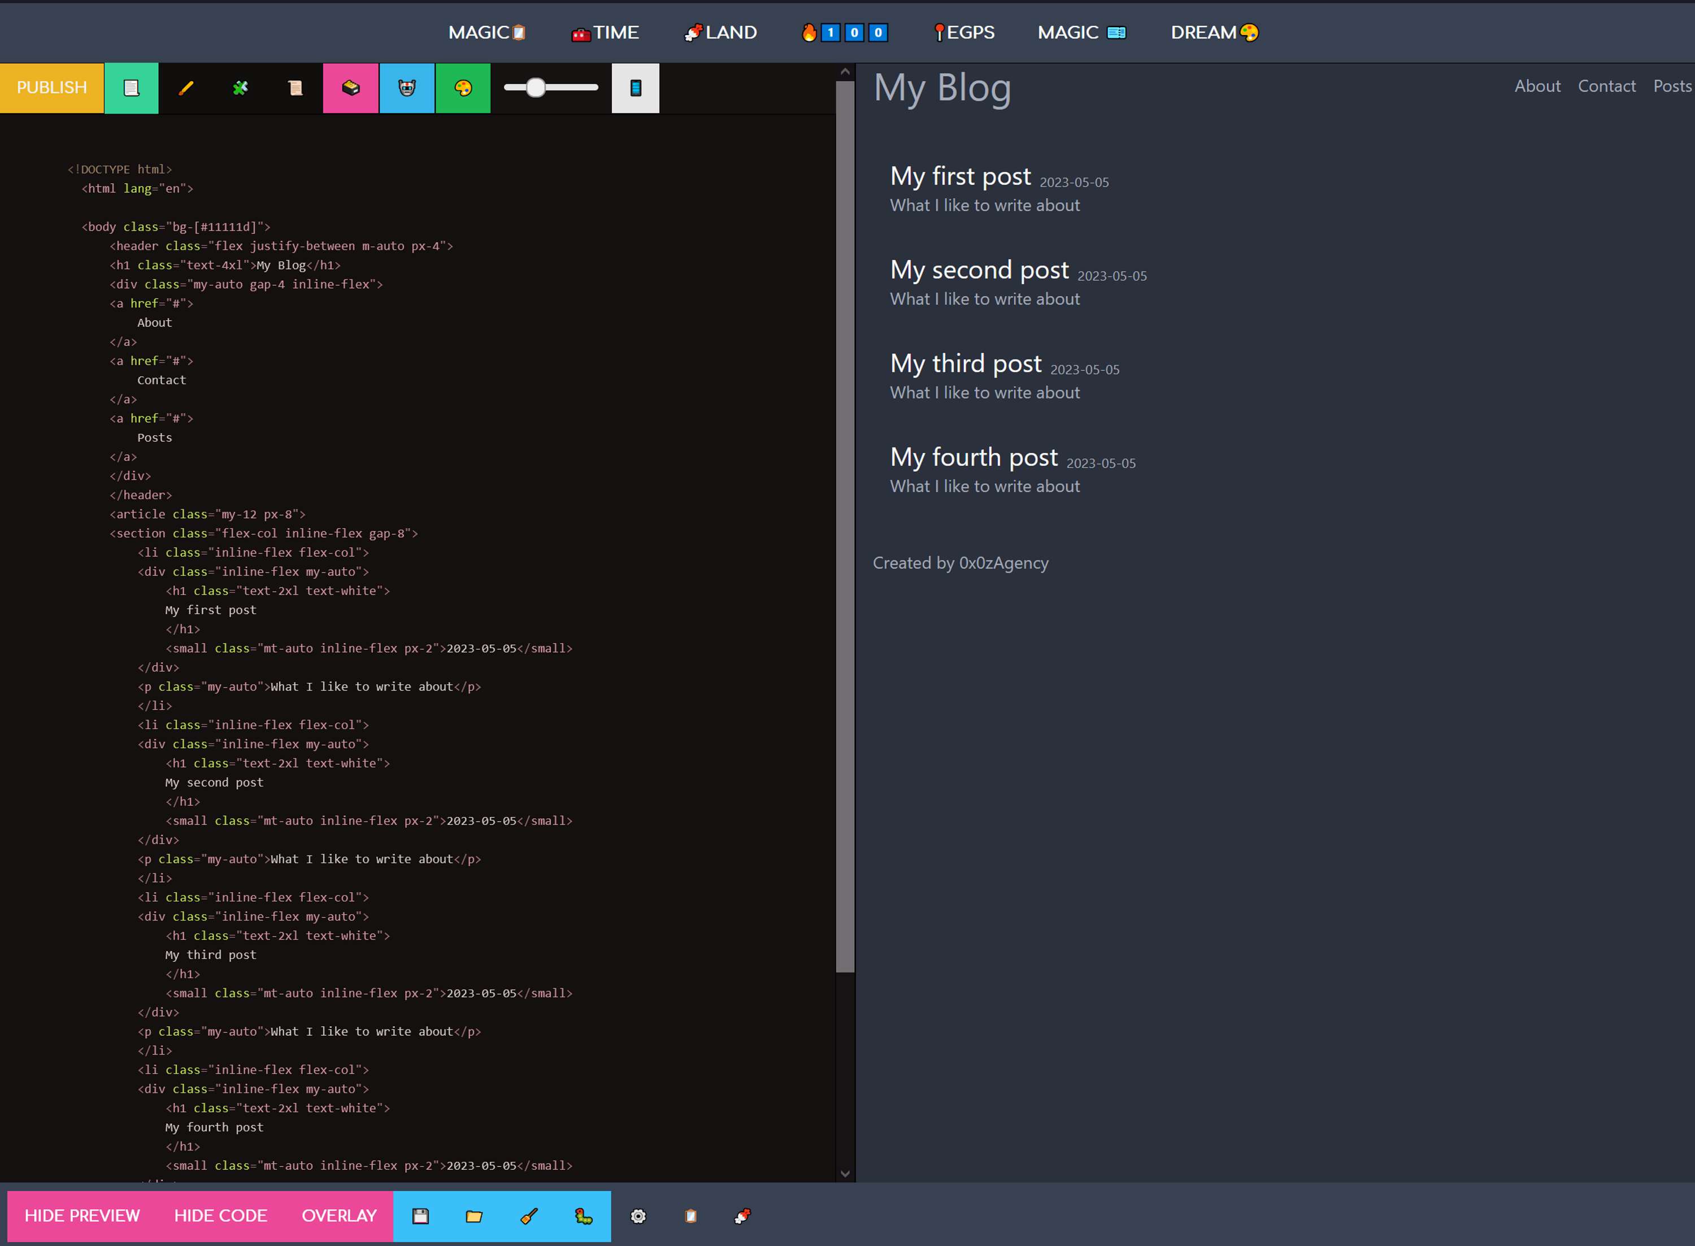
Task: Open the settings gear icon
Action: coord(638,1216)
